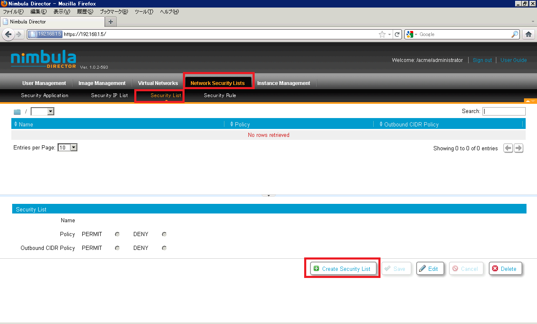Click the 'No rows retrieved' message

click(268, 135)
